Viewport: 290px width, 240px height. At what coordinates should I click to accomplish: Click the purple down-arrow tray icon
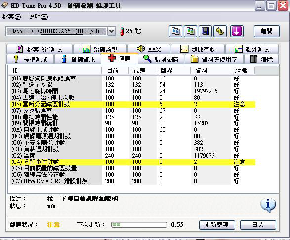(x=237, y=31)
